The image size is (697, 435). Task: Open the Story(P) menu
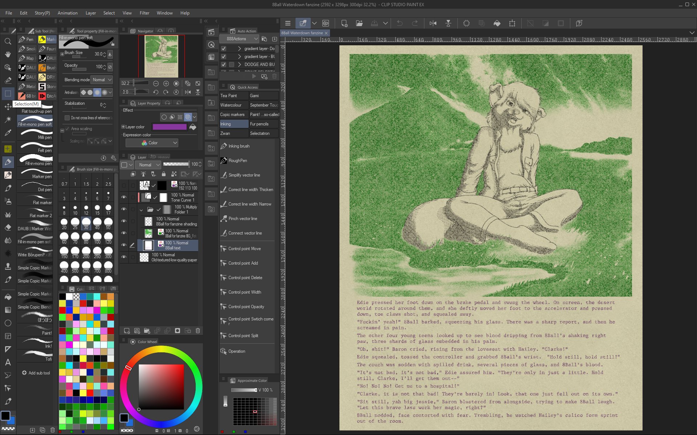[x=42, y=13]
